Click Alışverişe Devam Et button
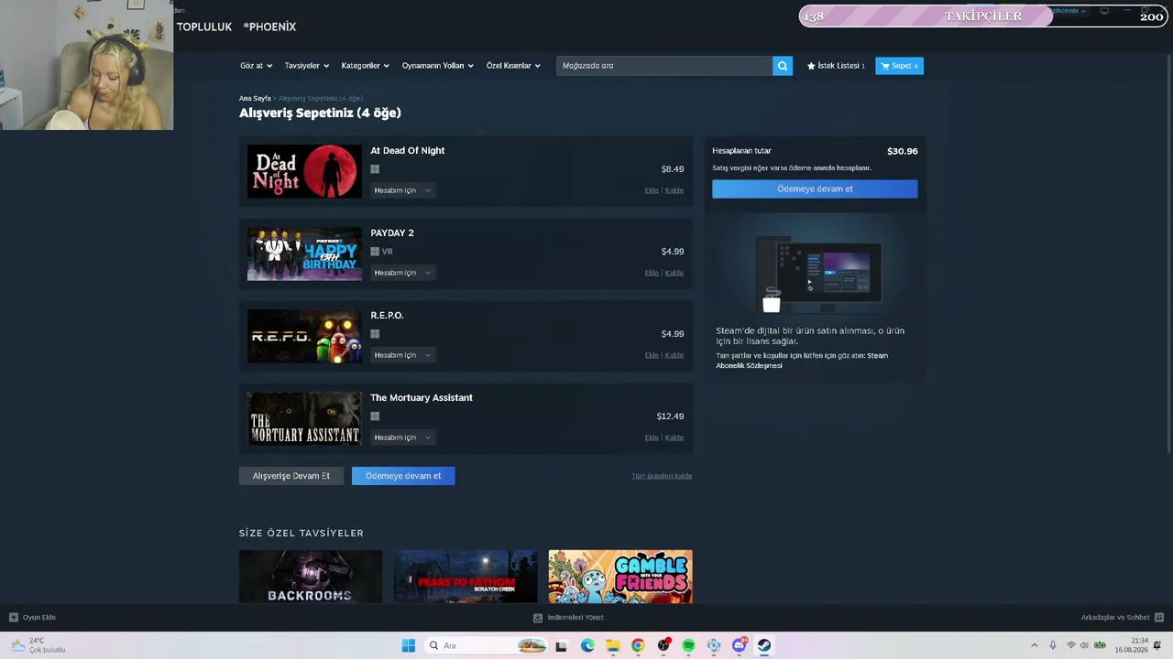The width and height of the screenshot is (1173, 659). [291, 476]
